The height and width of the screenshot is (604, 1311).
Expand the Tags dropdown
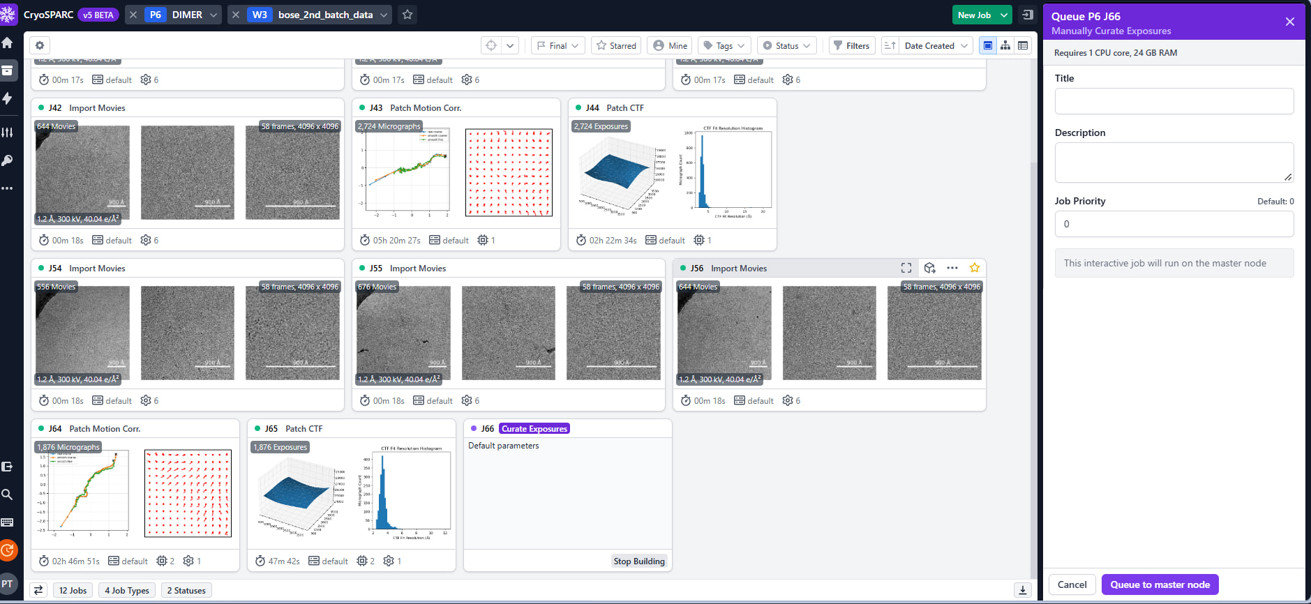[x=724, y=45]
